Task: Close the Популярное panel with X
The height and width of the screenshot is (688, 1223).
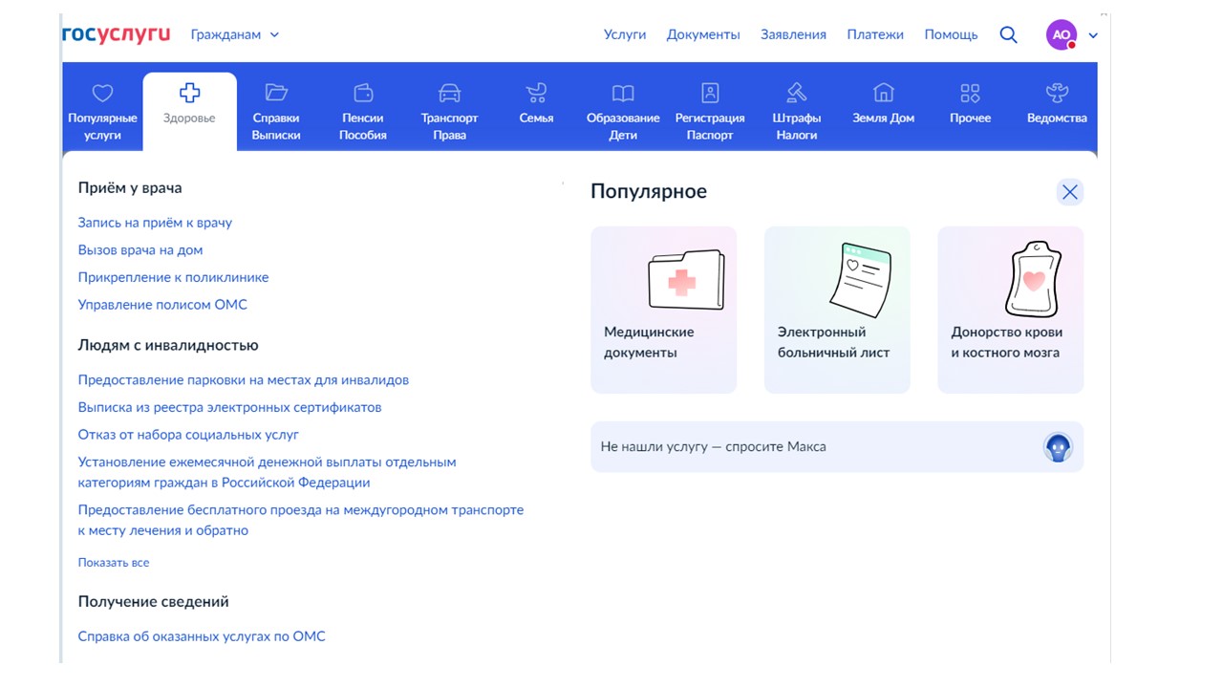Action: pyautogui.click(x=1070, y=192)
